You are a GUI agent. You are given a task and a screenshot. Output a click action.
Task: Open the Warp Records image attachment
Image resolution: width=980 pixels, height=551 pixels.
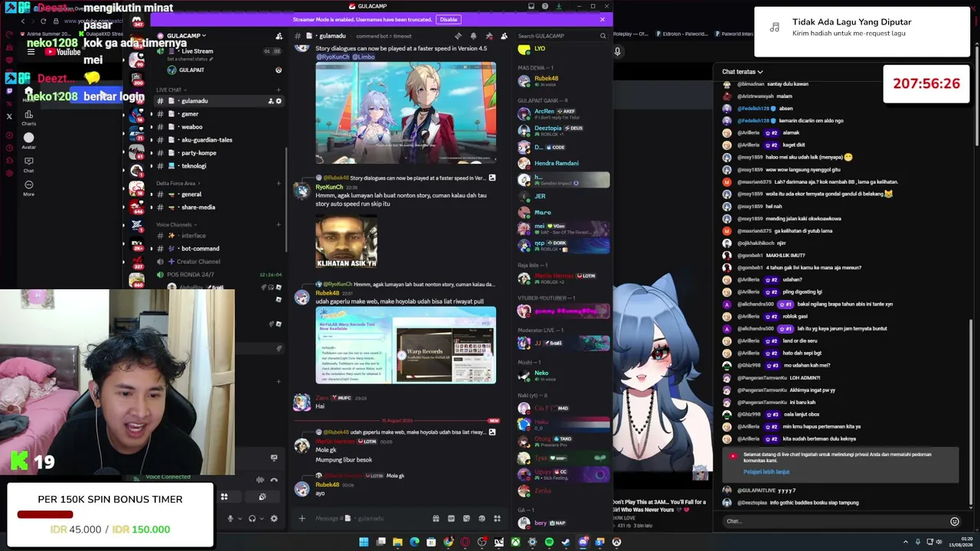[x=406, y=346]
